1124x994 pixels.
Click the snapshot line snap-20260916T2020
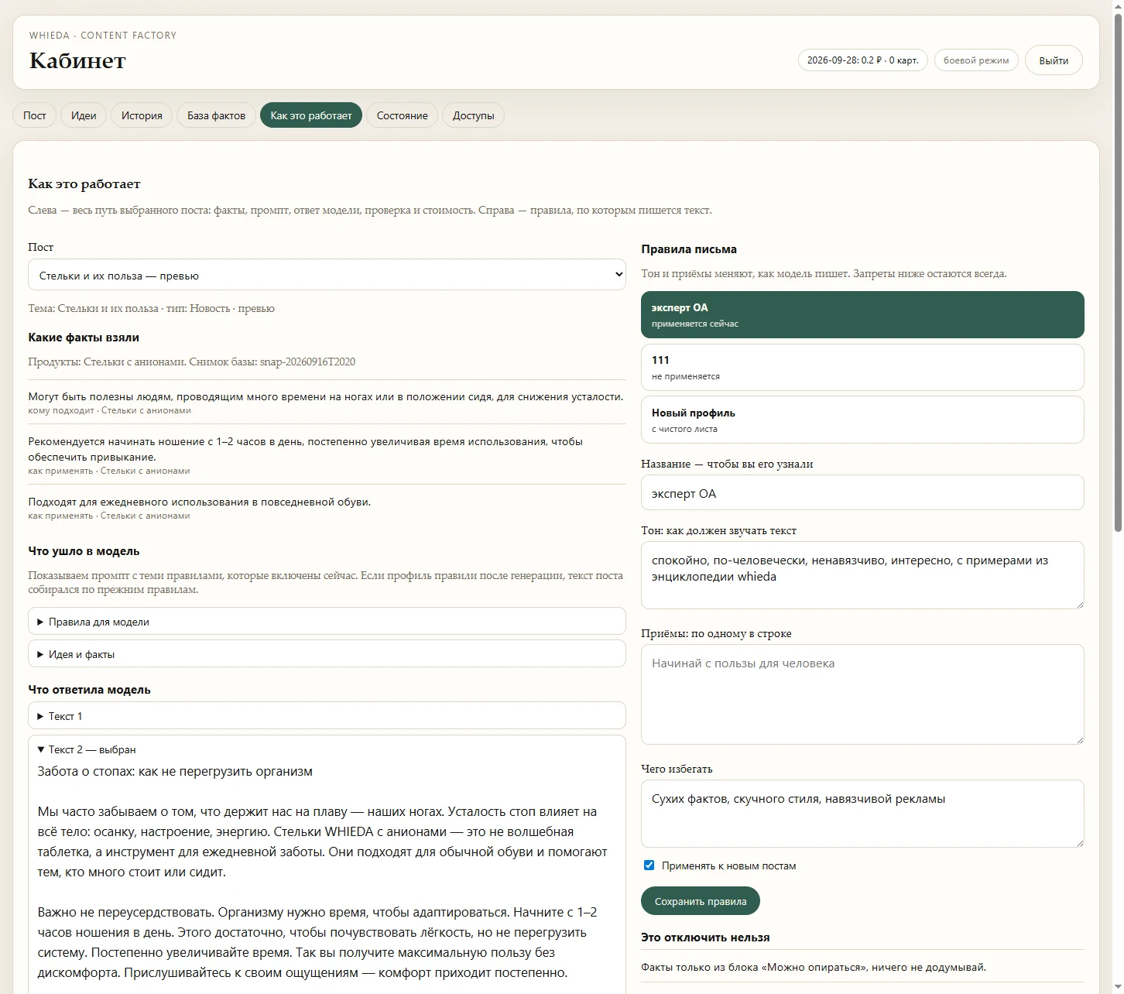click(x=192, y=362)
